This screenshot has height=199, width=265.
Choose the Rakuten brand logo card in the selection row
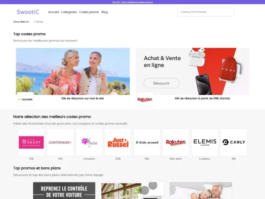point(176,142)
